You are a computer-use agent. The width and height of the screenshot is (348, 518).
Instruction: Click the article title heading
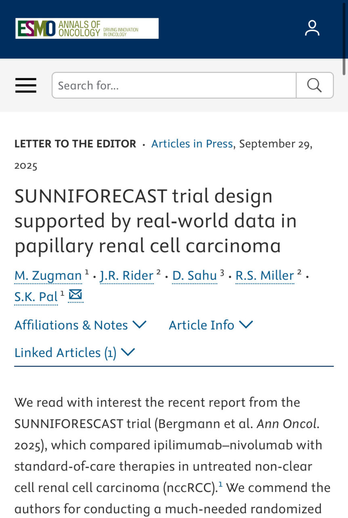click(x=155, y=221)
